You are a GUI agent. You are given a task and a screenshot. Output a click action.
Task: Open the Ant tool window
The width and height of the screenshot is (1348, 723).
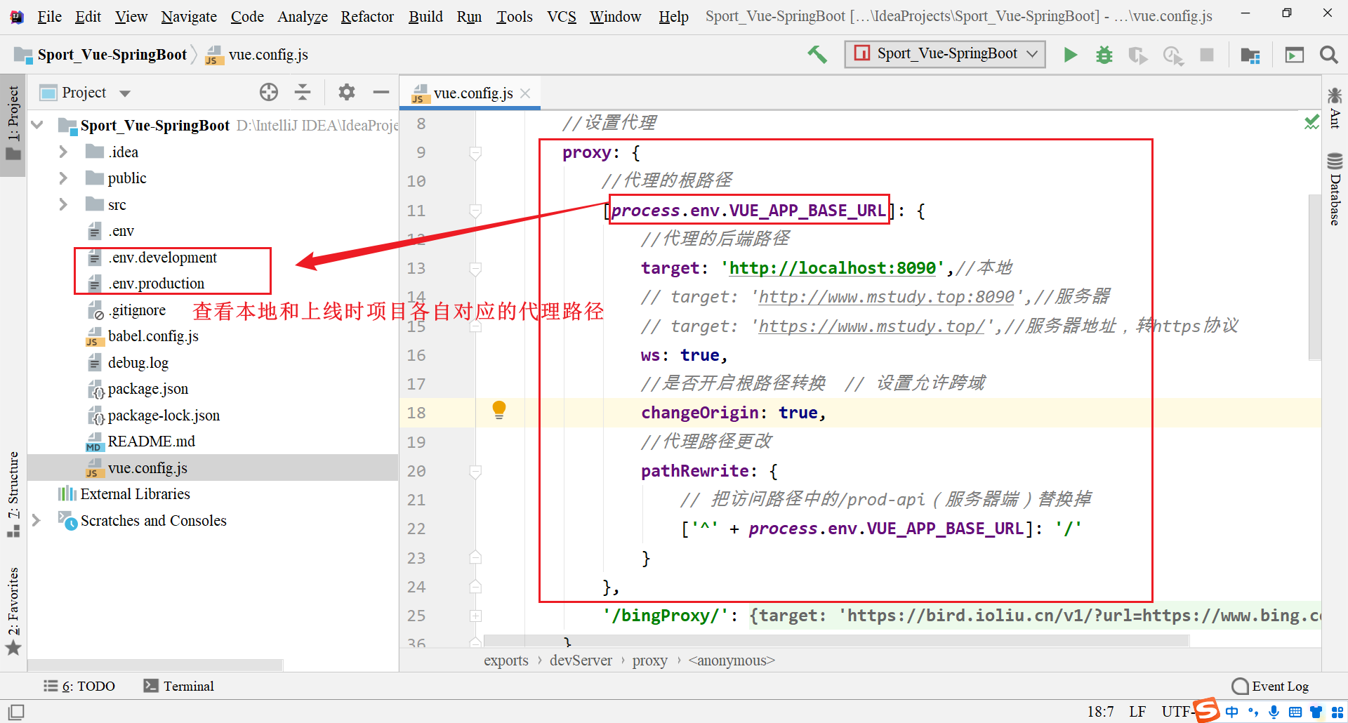pyautogui.click(x=1335, y=107)
